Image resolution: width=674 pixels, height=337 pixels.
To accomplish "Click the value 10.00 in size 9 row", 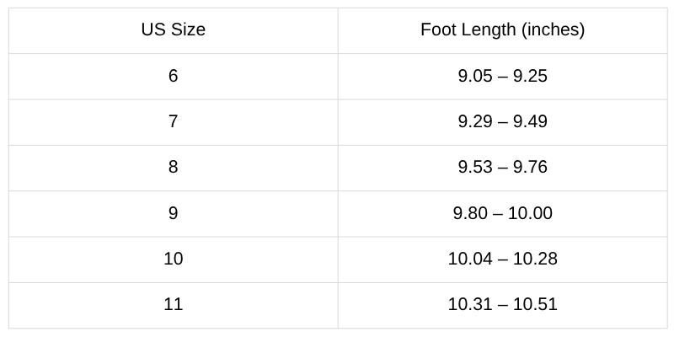I will pyautogui.click(x=530, y=213).
